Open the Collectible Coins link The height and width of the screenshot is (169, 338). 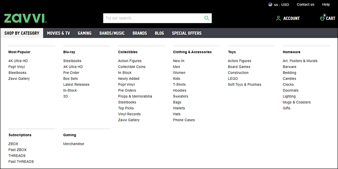[x=132, y=67]
